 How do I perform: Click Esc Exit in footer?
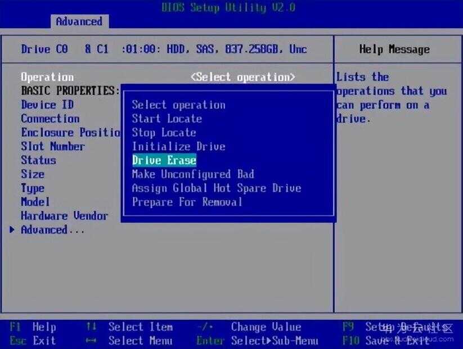[33, 341]
